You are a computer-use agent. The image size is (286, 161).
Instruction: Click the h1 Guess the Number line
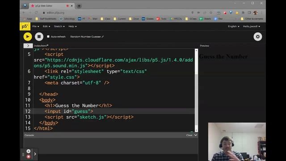(78, 106)
